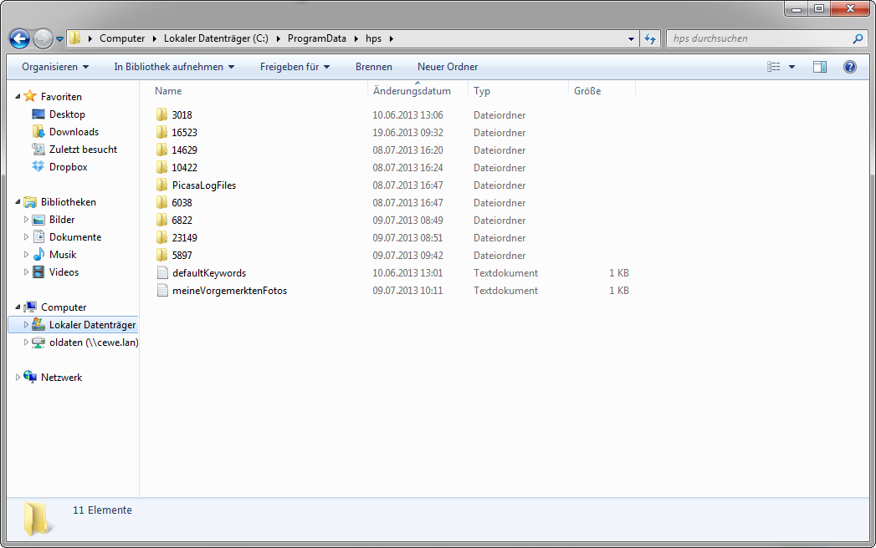This screenshot has width=876, height=548.
Task: Select the 6038 folder icon
Action: 162,202
